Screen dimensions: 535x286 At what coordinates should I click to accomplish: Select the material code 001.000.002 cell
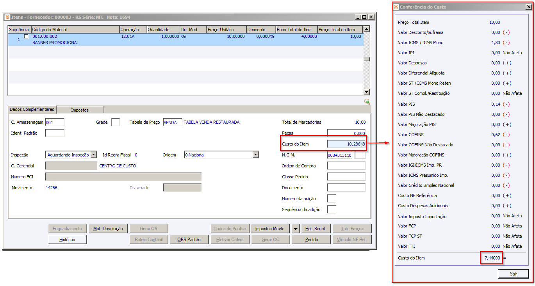(45, 36)
